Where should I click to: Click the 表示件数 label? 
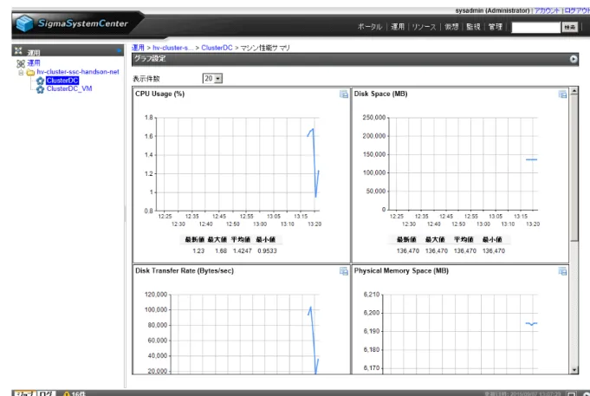pos(146,79)
